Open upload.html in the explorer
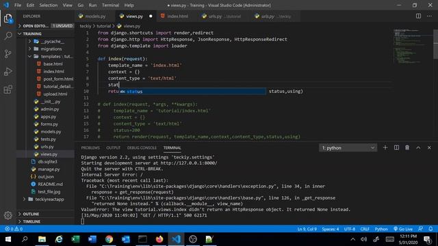Screen dimensions: 438x246 tap(55, 94)
